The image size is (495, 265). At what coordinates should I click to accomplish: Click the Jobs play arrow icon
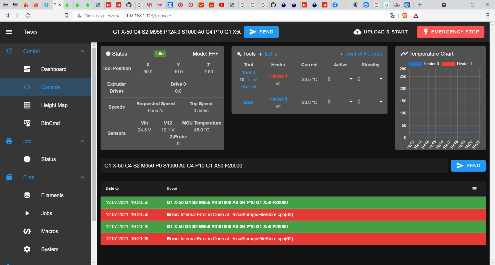(x=27, y=213)
